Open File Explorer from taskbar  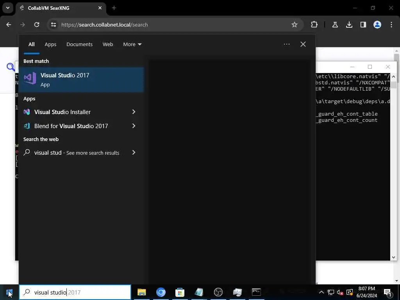pos(141,292)
